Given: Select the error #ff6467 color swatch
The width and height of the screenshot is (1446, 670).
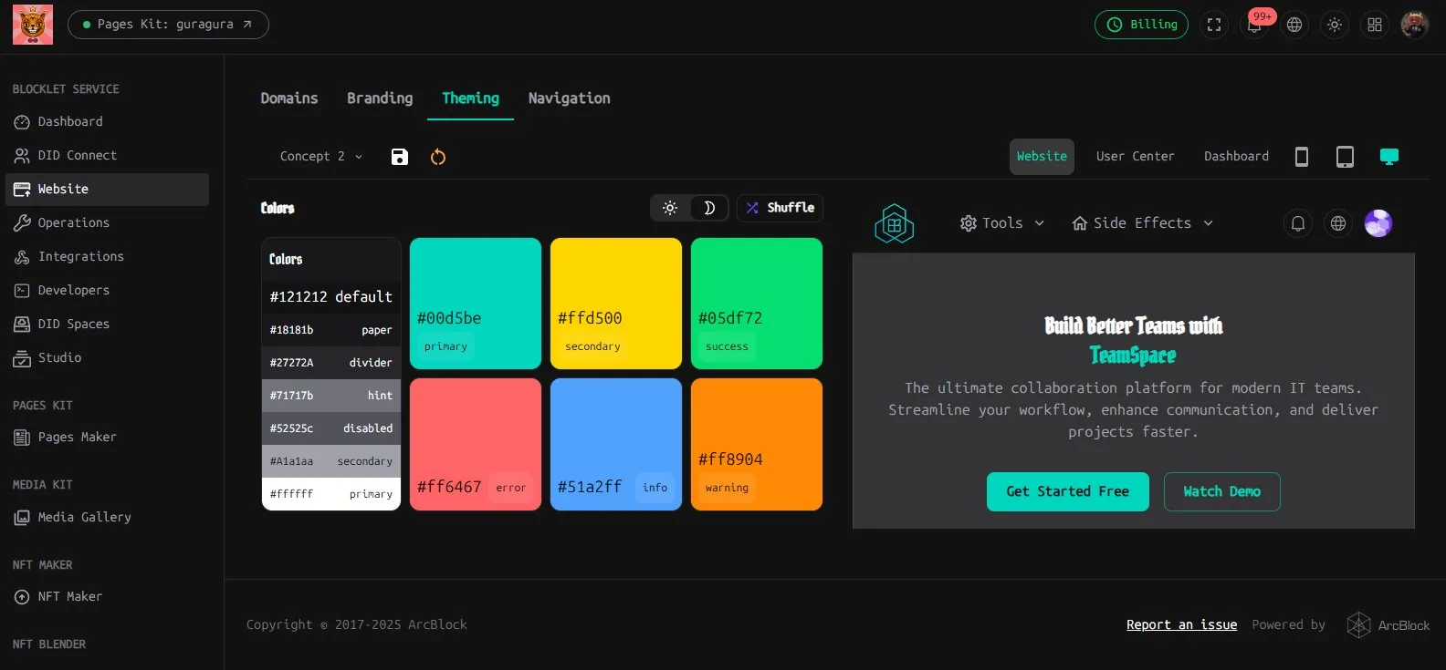Looking at the screenshot, I should point(476,445).
